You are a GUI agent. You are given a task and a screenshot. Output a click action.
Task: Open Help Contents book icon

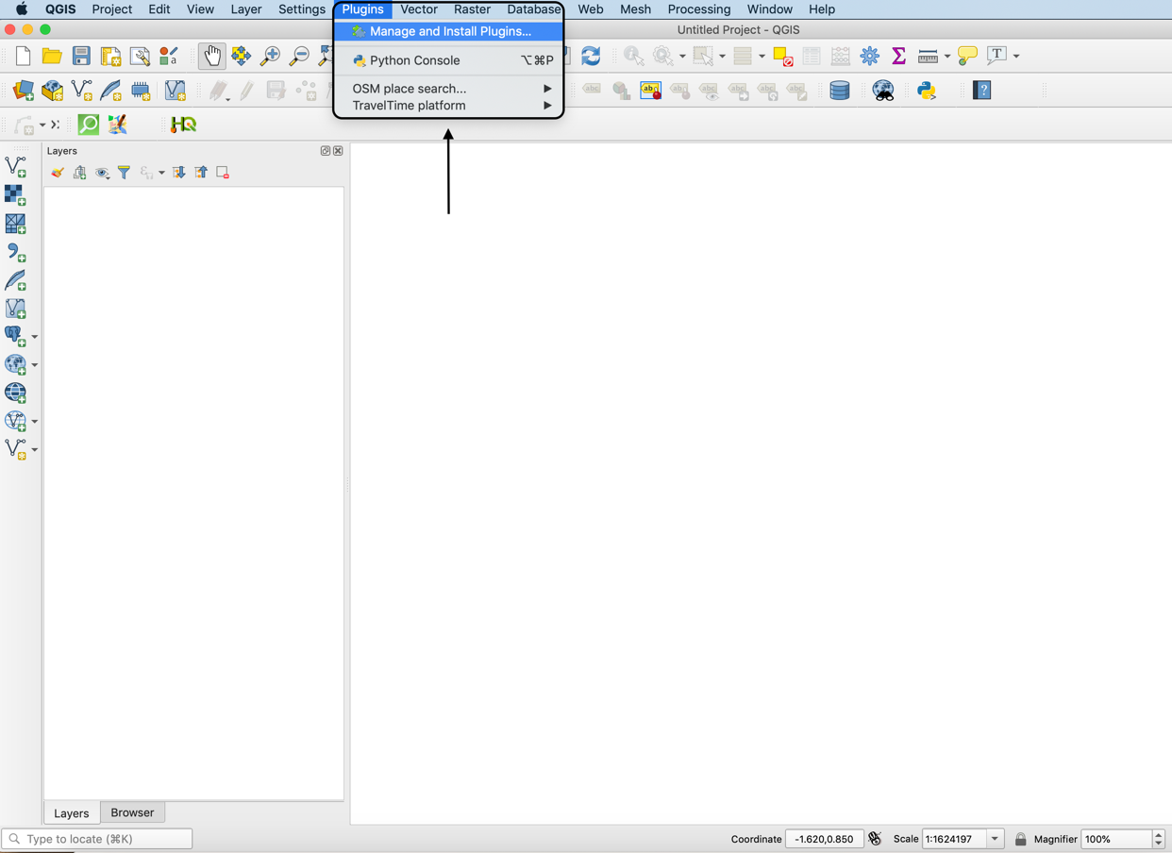(982, 91)
